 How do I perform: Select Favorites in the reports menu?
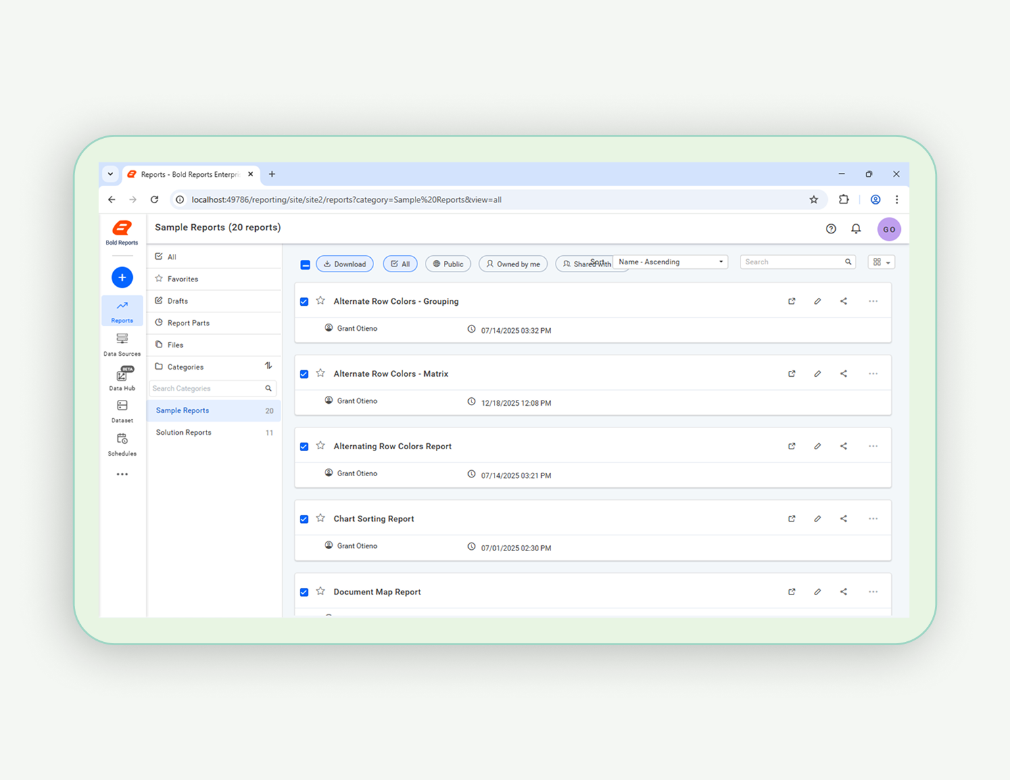[181, 278]
